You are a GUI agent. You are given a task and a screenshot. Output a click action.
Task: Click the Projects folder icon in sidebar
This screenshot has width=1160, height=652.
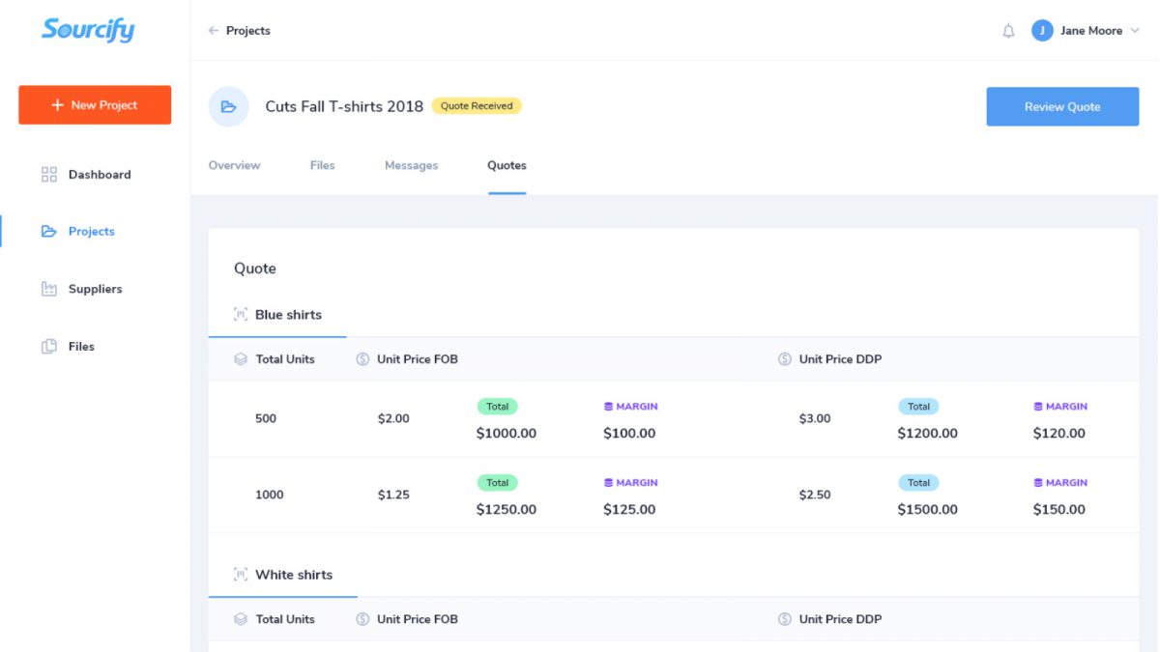(x=49, y=232)
